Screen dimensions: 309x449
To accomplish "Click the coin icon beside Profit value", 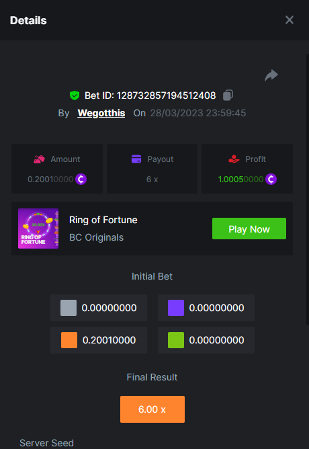I will tap(271, 179).
